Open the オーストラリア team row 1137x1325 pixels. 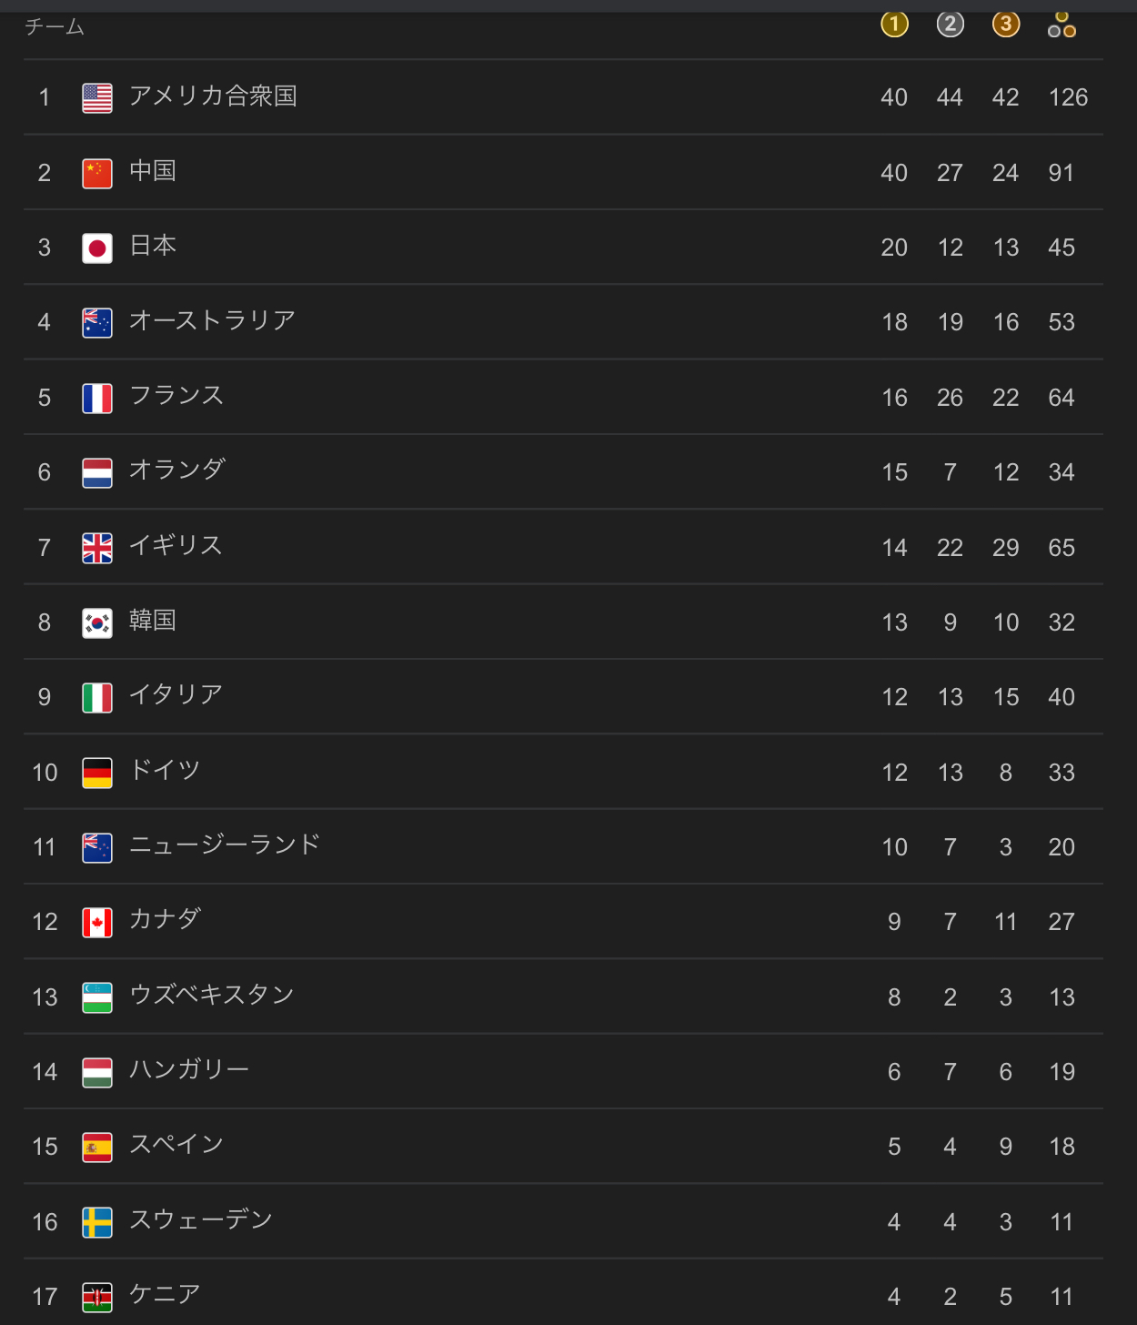pos(563,322)
